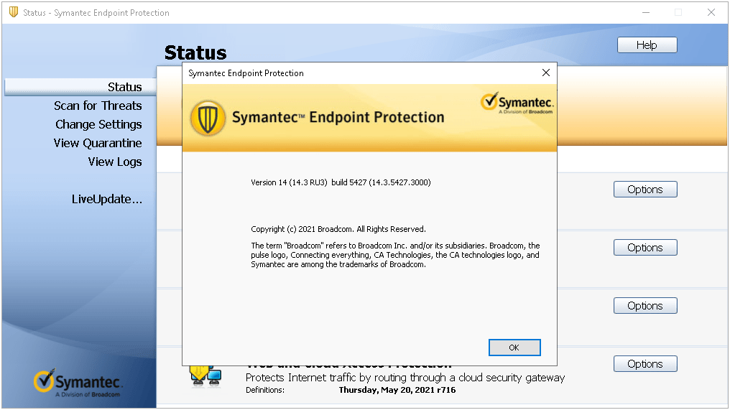Click the title bar shield icon
730x410 pixels.
pos(13,12)
